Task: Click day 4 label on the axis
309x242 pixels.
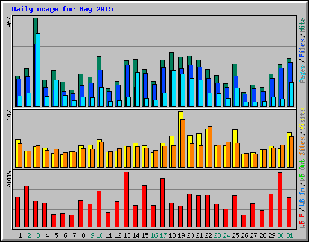Action: tap(47, 235)
